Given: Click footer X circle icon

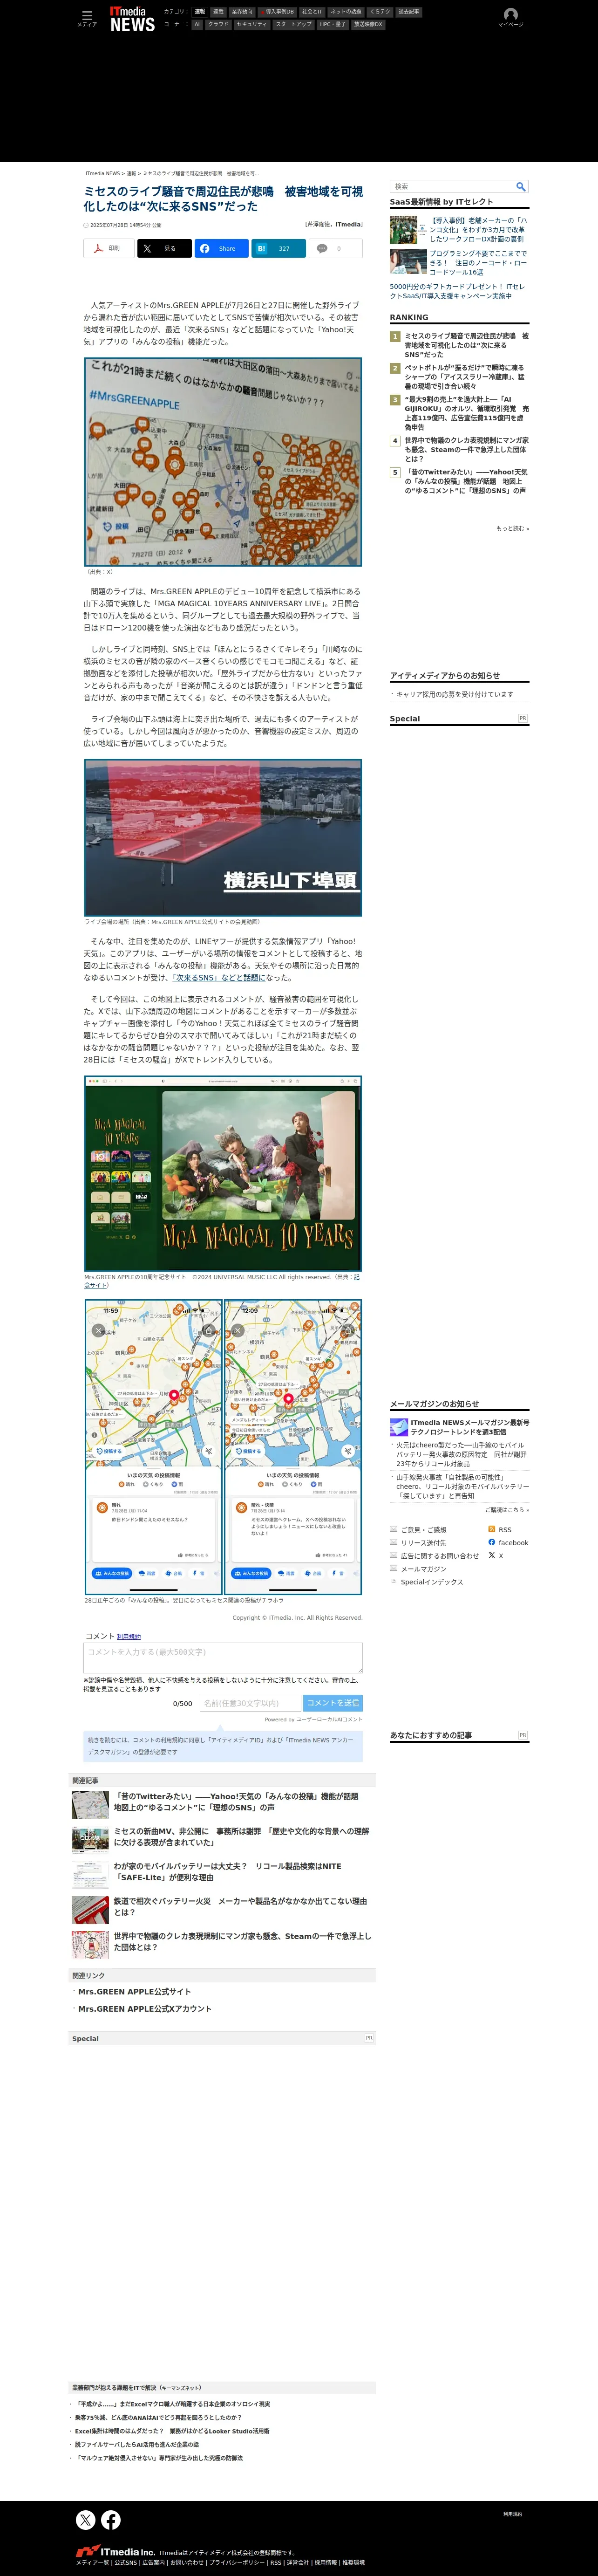Looking at the screenshot, I should pyautogui.click(x=86, y=2520).
